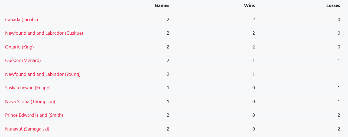Click the Losses column header
The image size is (348, 137).
333,5
